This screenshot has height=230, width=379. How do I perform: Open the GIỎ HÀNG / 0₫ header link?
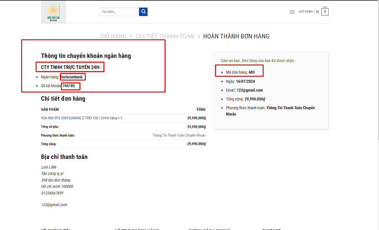click(x=309, y=12)
